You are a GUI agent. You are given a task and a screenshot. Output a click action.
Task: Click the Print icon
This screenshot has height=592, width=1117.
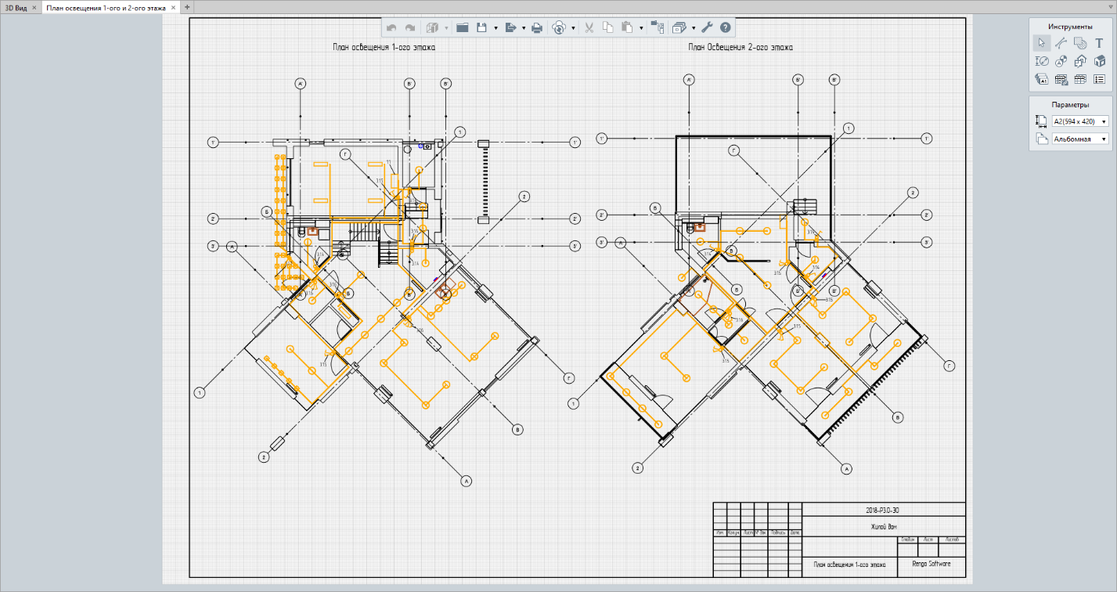[537, 27]
